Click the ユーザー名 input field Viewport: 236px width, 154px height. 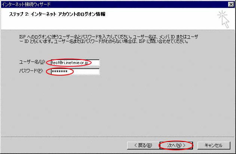(x=75, y=63)
